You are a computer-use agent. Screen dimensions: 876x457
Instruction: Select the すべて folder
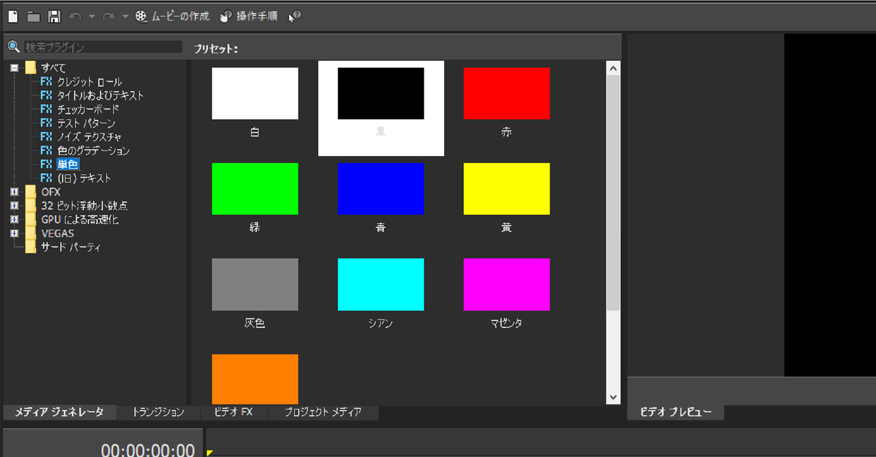tap(53, 68)
